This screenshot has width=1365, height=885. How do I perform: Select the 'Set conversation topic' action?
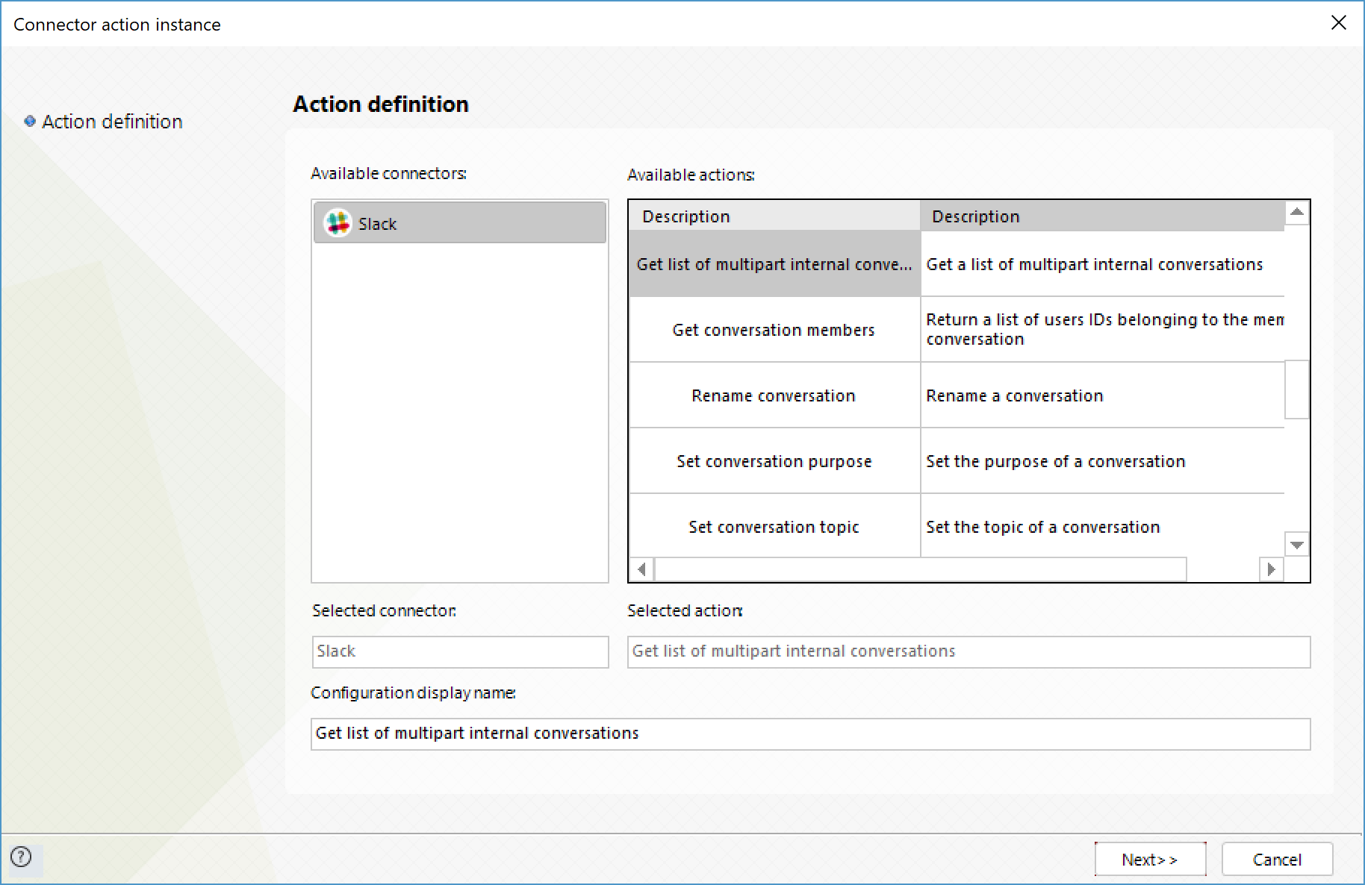pos(774,527)
